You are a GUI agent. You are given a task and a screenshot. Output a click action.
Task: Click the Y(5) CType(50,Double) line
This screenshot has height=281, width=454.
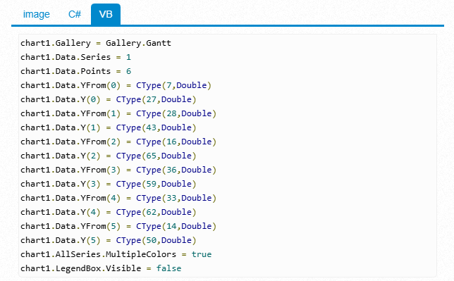point(109,240)
